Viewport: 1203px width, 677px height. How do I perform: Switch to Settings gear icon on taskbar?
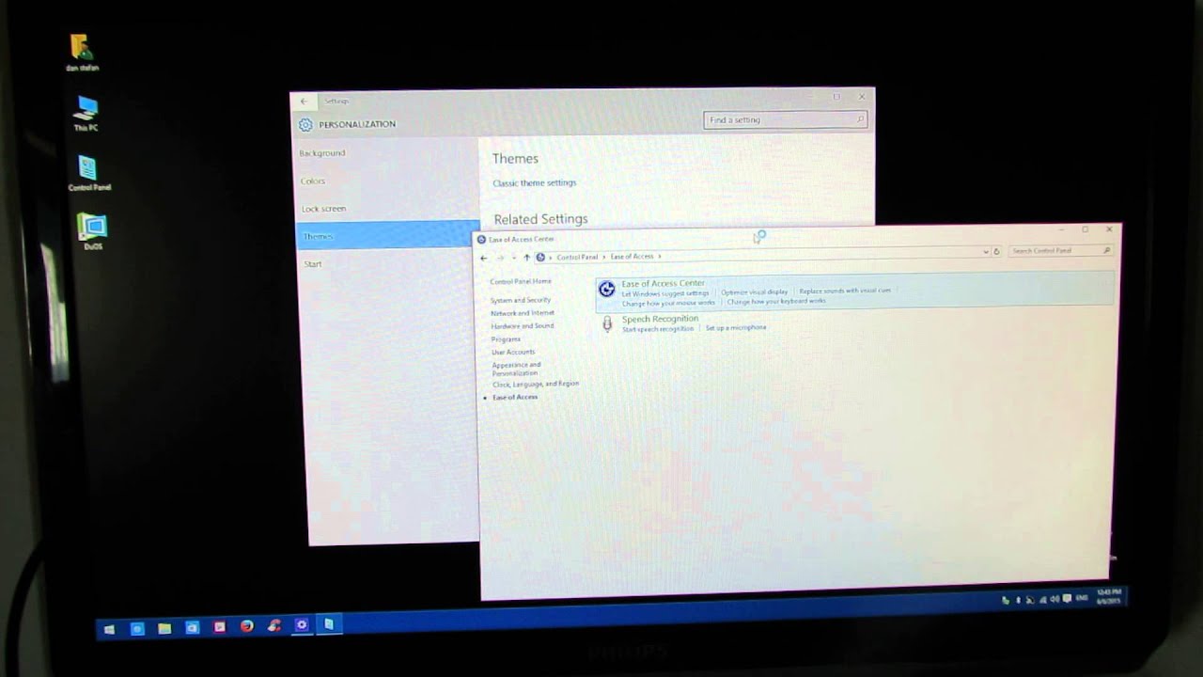[x=302, y=624]
